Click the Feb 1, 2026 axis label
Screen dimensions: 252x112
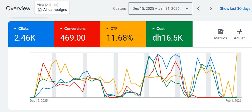pos(233,101)
